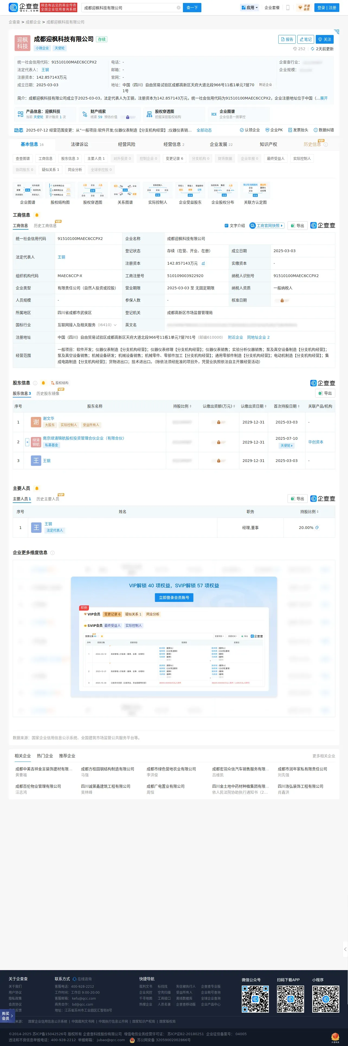Click the 报告 report button
The width and height of the screenshot is (348, 1046).
point(287,39)
